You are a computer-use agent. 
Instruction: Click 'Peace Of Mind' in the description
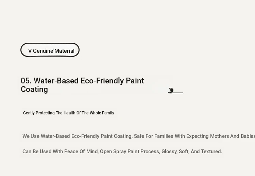click(81, 151)
